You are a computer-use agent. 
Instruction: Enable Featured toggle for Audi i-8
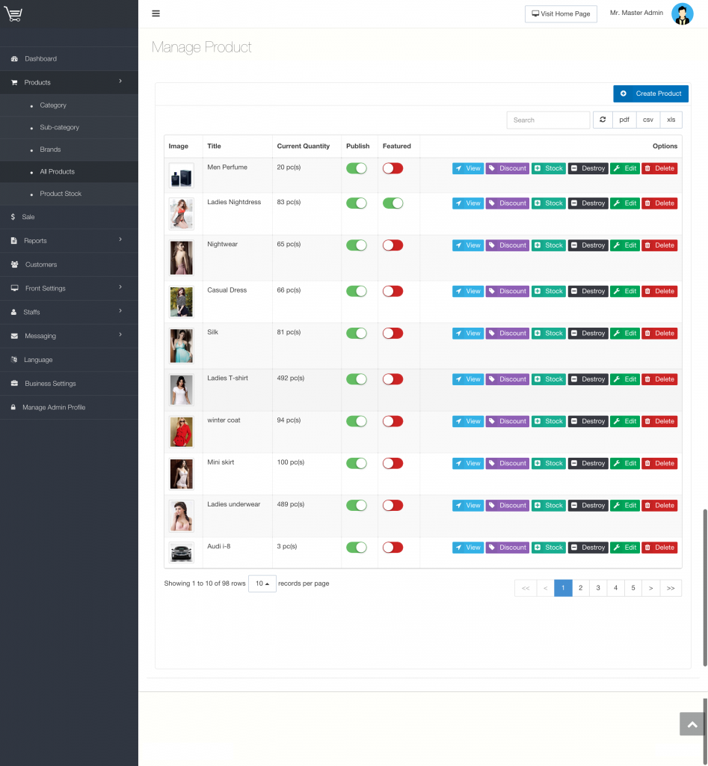[393, 548]
